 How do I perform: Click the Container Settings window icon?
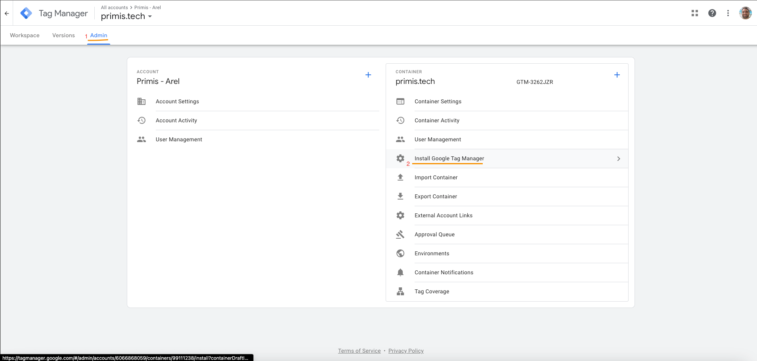(x=400, y=101)
